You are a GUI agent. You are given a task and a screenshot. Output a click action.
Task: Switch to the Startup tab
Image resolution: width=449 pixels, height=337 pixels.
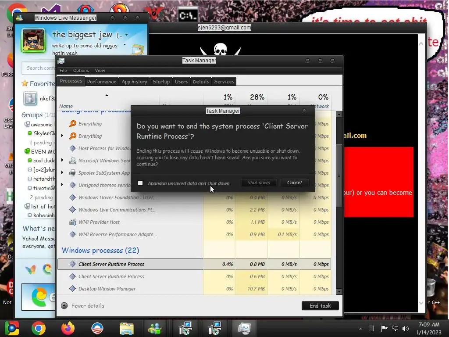point(161,81)
